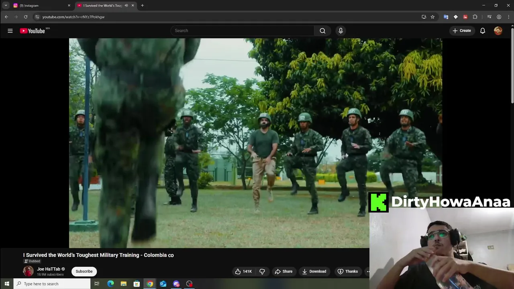Open the white tag extension icon
This screenshot has height=289, width=514.
coord(455,17)
